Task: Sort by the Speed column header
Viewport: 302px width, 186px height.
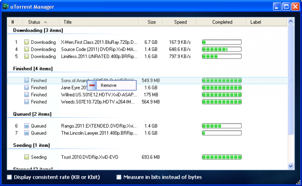Action: coord(180,22)
